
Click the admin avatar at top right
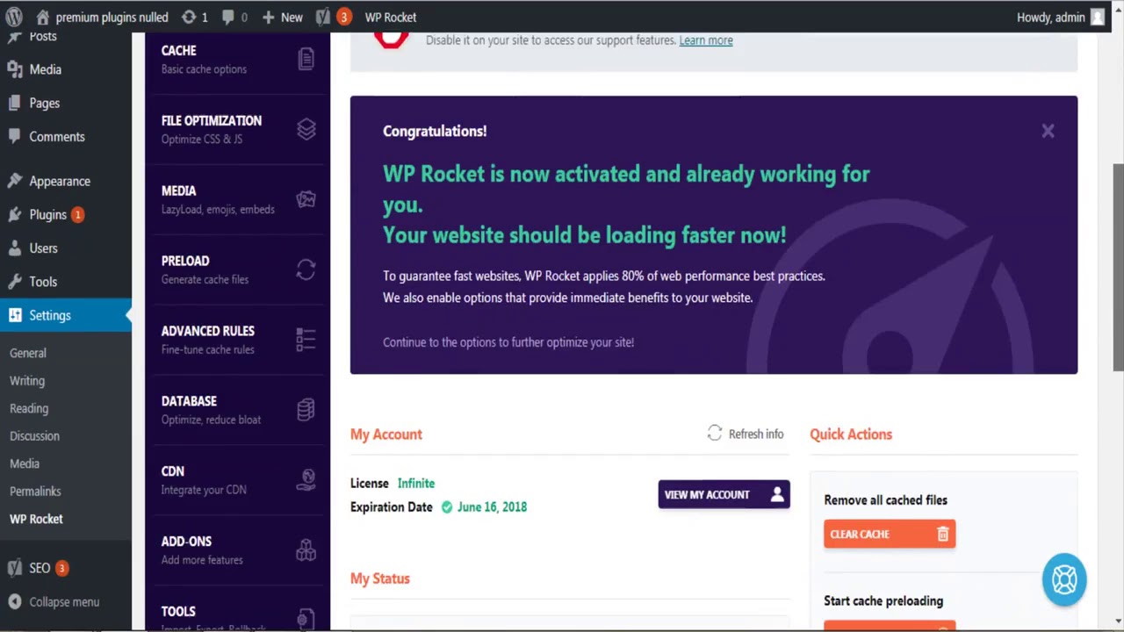click(1098, 17)
